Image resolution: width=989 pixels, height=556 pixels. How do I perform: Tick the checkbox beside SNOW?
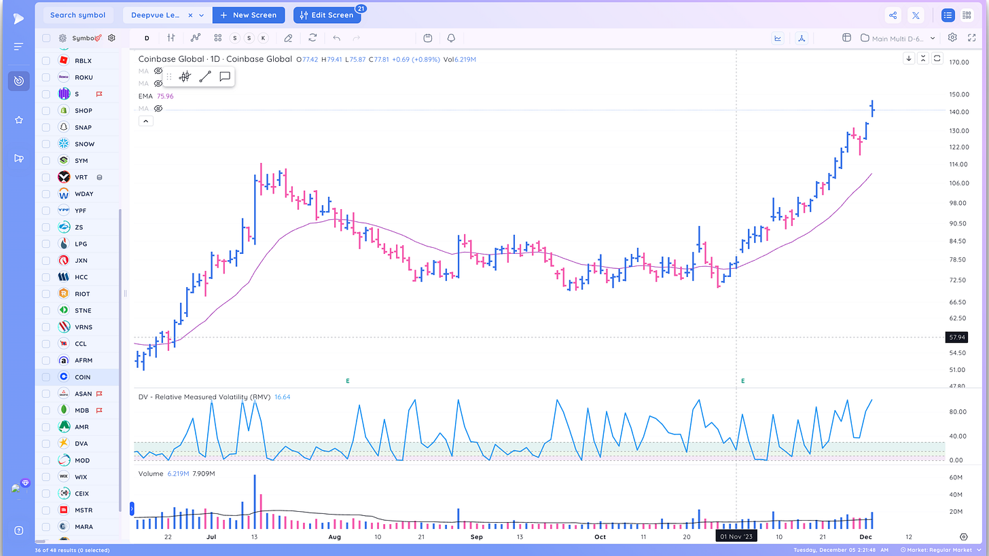click(46, 144)
